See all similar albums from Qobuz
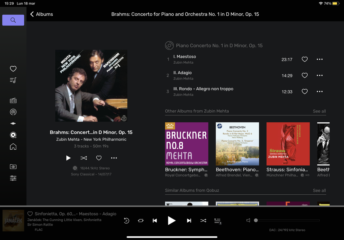The width and height of the screenshot is (344, 240). (319, 190)
